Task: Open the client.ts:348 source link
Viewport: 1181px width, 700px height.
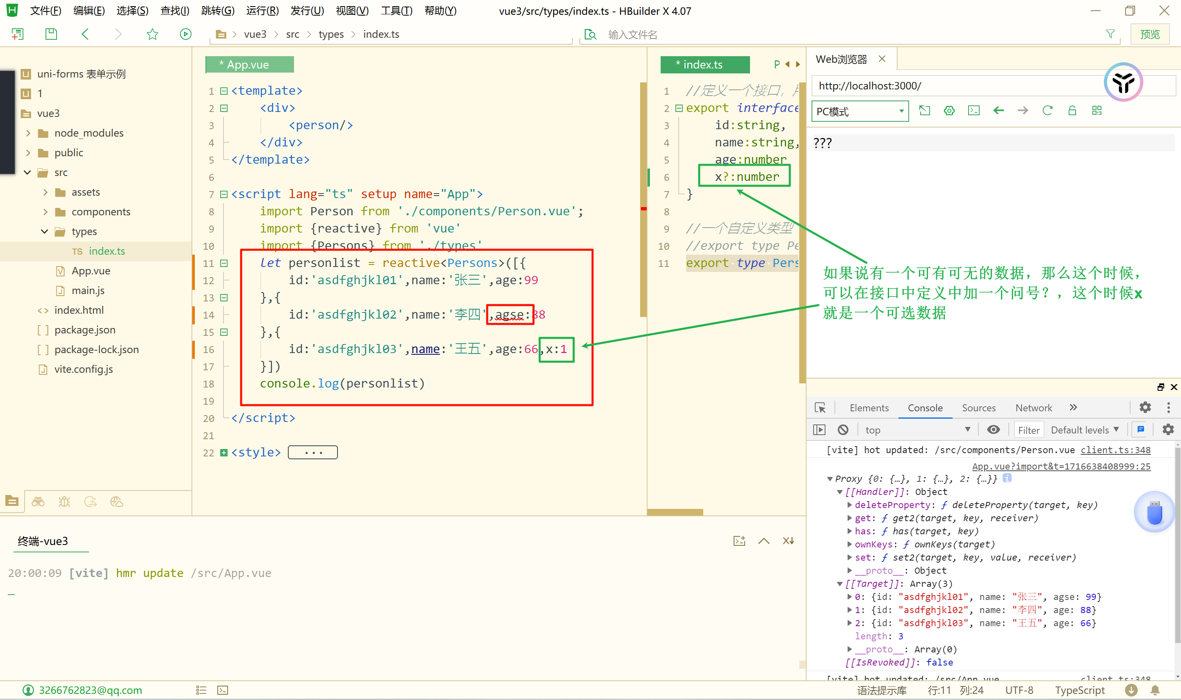Action: (1115, 450)
